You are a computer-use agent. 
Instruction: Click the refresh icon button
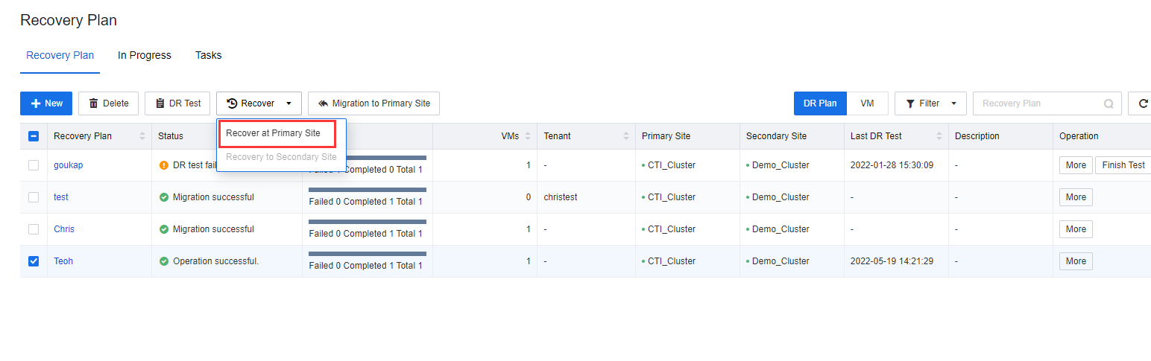tap(1143, 103)
